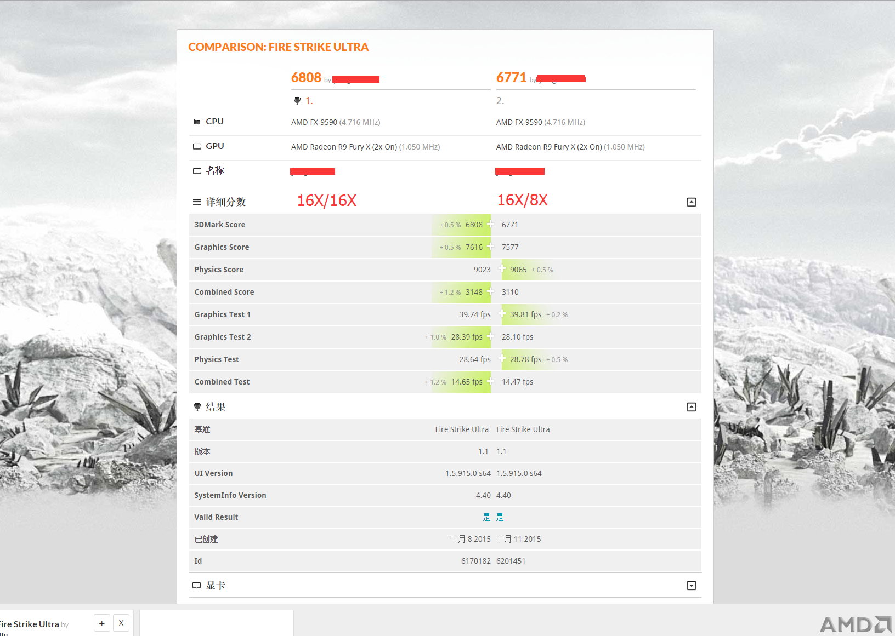Click the trophy icon beside rank 1
This screenshot has width=895, height=636.
[x=297, y=101]
